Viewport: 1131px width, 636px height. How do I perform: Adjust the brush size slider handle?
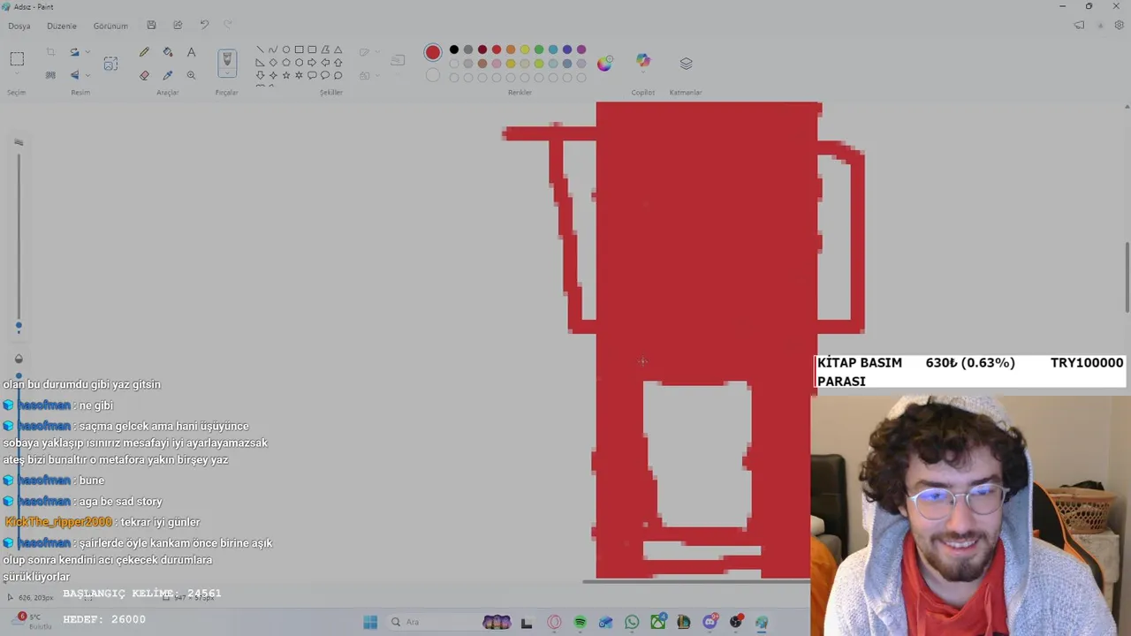point(19,326)
